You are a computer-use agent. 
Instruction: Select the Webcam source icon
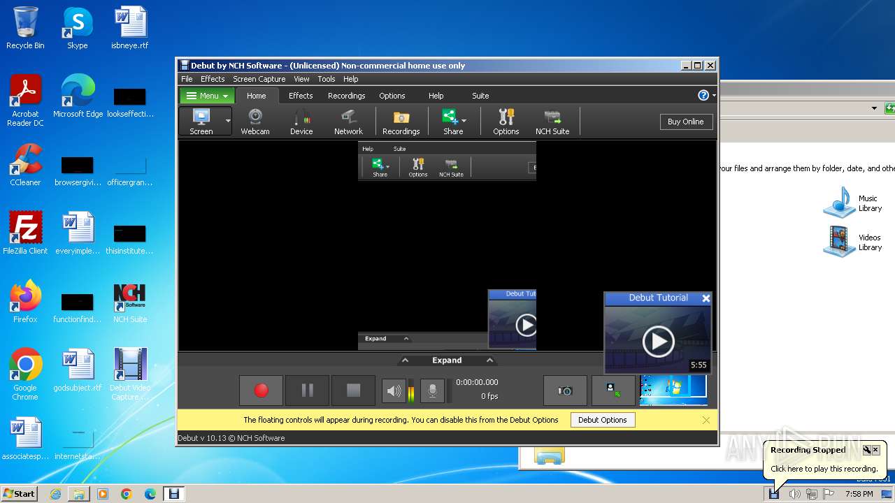tap(255, 122)
